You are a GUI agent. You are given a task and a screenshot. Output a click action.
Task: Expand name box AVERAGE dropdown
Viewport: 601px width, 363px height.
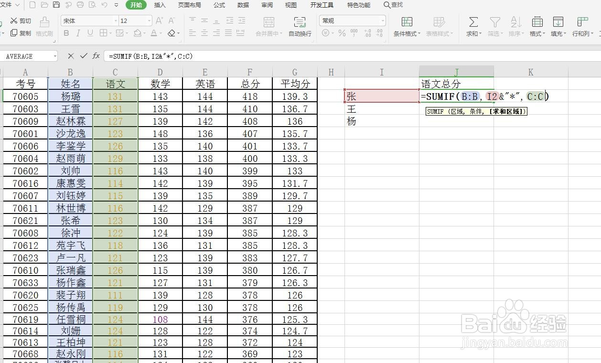(55, 56)
